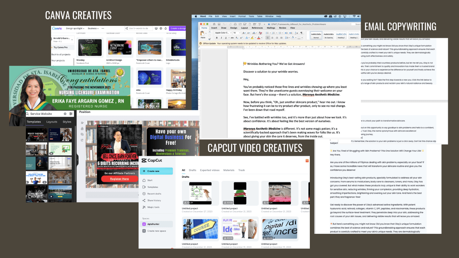Click the text highlight color swatch in Word
Viewport: 459px width, 258px height.
[x=253, y=38]
